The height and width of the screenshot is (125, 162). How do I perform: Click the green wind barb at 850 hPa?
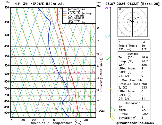(113, 109)
